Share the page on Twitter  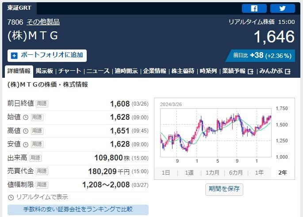(x=282, y=8)
